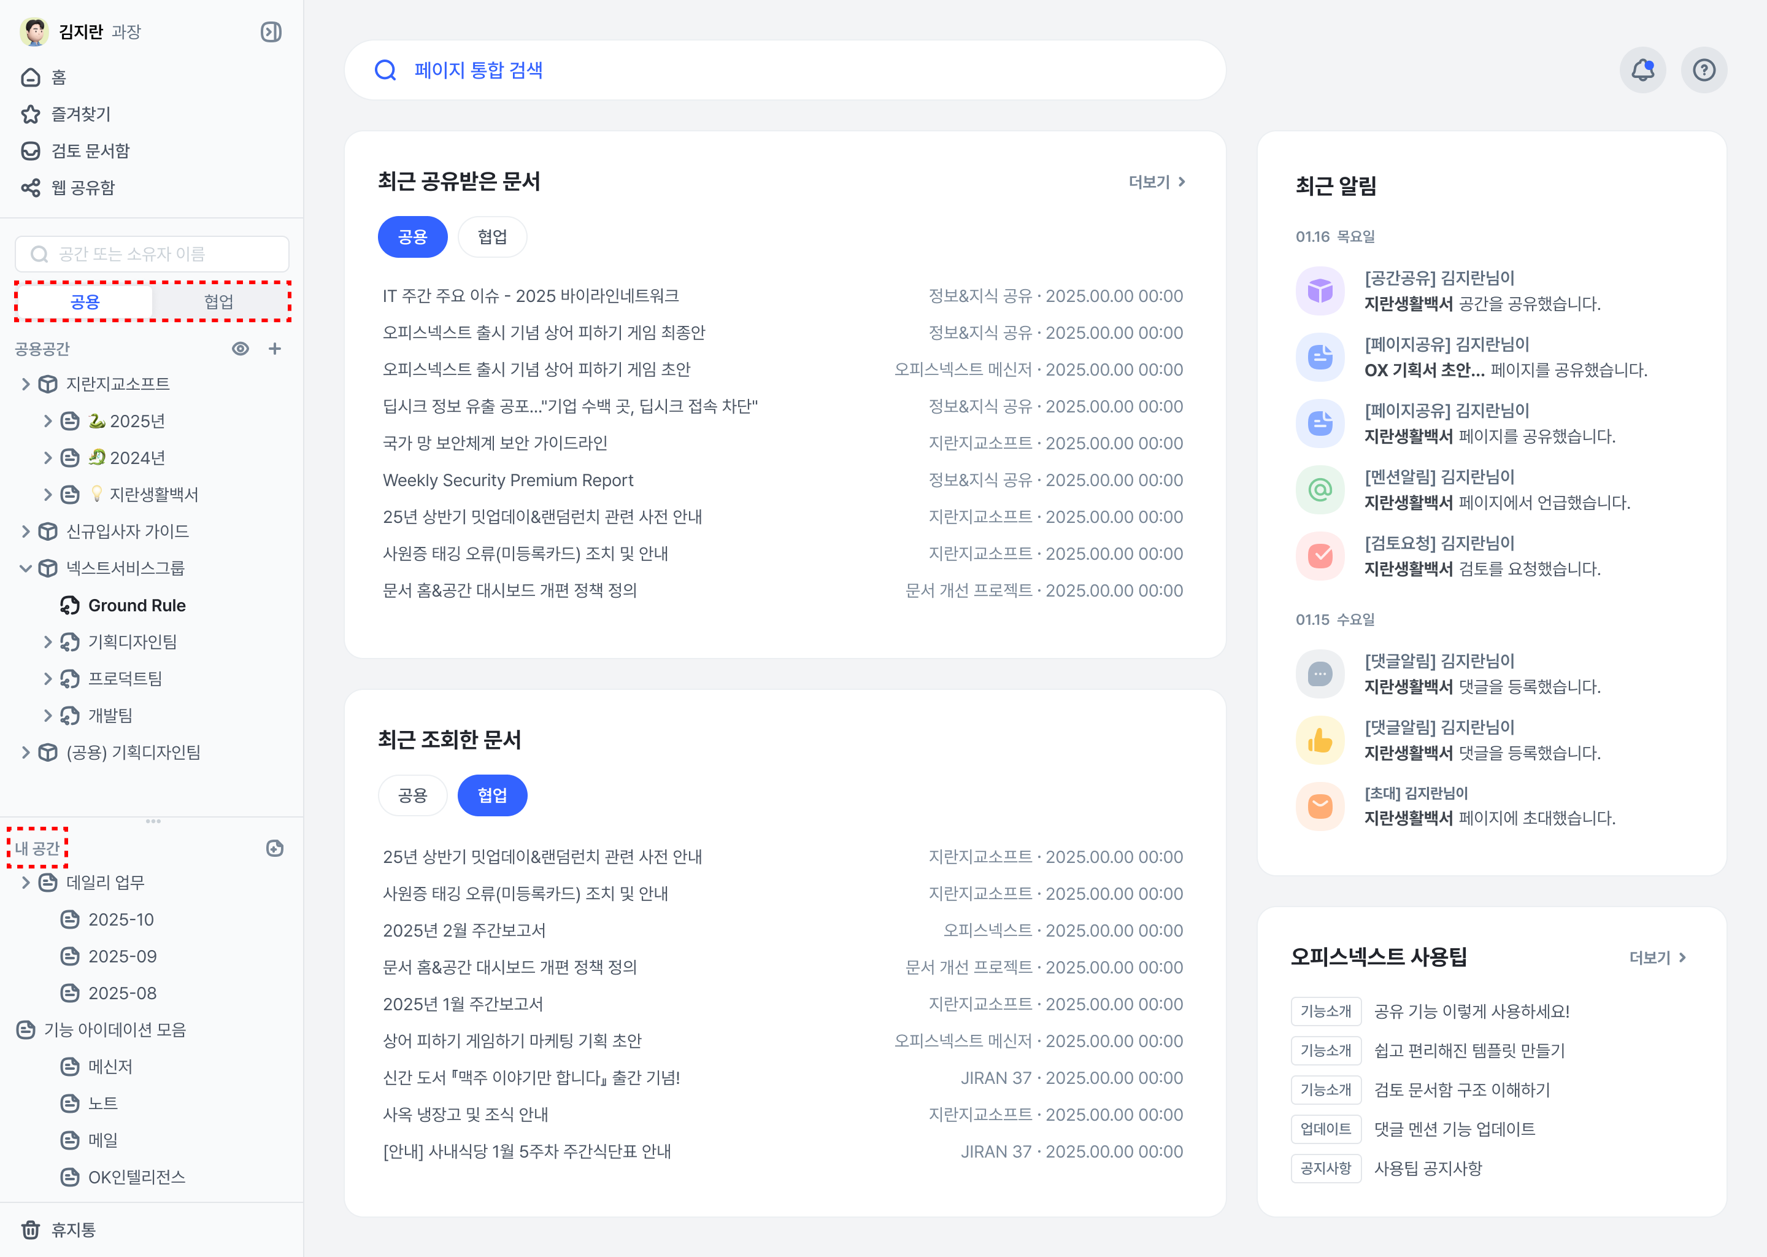Image resolution: width=1767 pixels, height=1257 pixels.
Task: Open the help question mark icon
Action: click(x=1704, y=71)
